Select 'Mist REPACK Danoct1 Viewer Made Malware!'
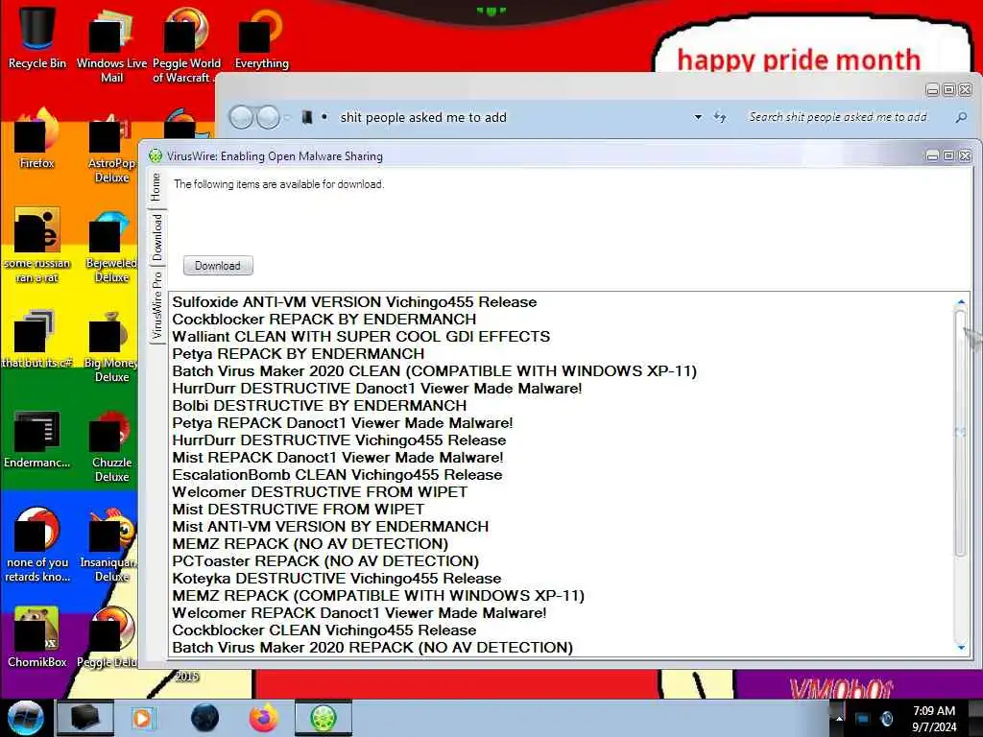 click(x=338, y=458)
